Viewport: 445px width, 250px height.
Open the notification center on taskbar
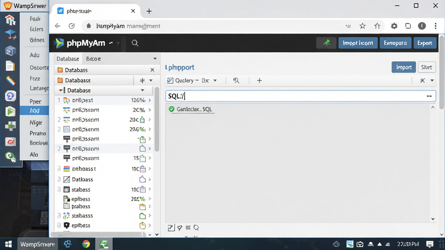click(x=430, y=244)
